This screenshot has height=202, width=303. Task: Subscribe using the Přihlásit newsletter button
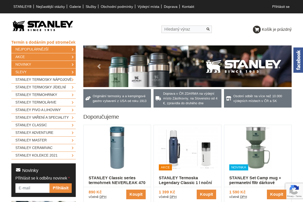click(x=61, y=188)
